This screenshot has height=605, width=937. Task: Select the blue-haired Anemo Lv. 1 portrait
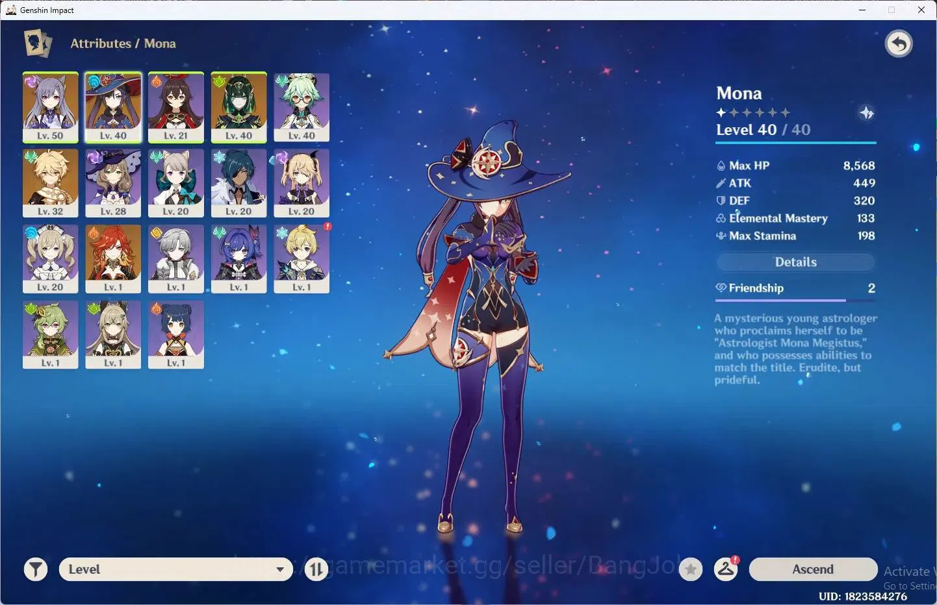[238, 259]
